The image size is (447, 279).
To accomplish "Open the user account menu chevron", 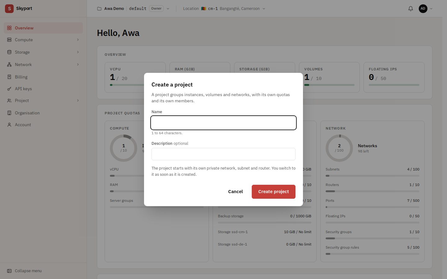I will click(431, 9).
